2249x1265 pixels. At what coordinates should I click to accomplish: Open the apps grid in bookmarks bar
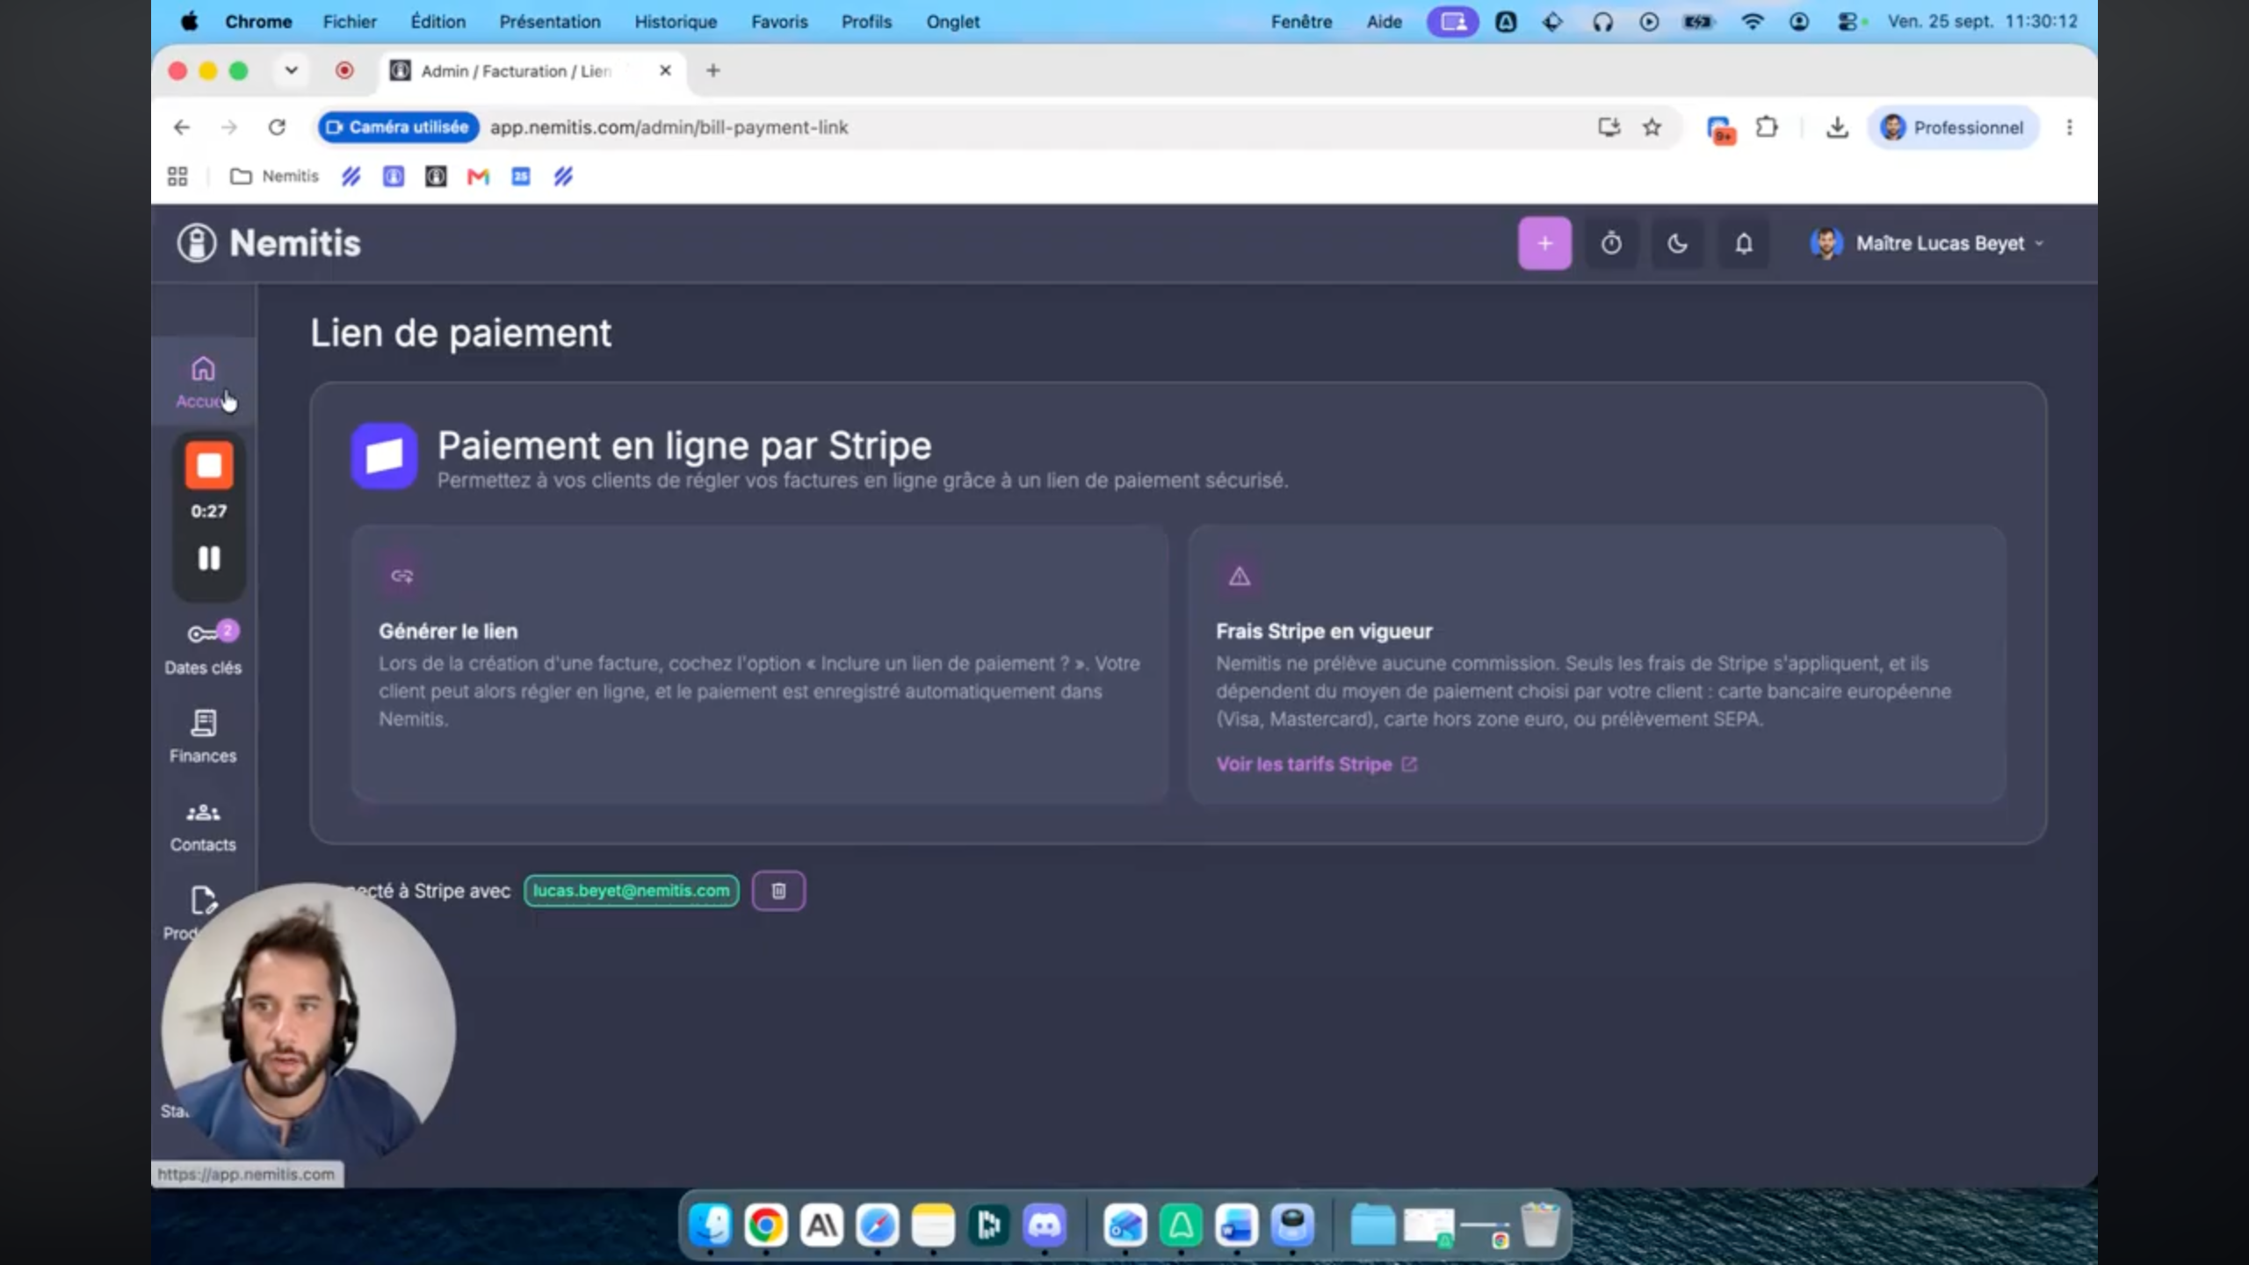177,177
